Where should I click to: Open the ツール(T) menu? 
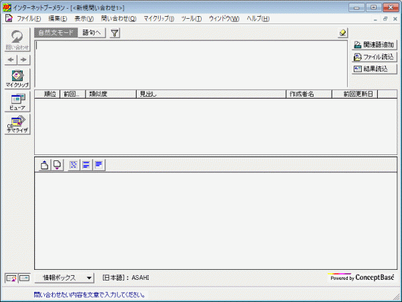(x=192, y=19)
